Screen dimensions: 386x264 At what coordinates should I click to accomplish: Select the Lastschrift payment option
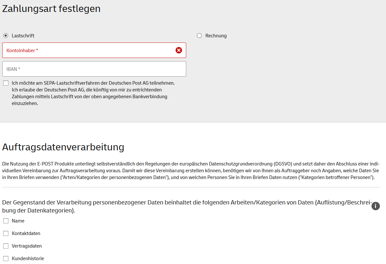6,36
